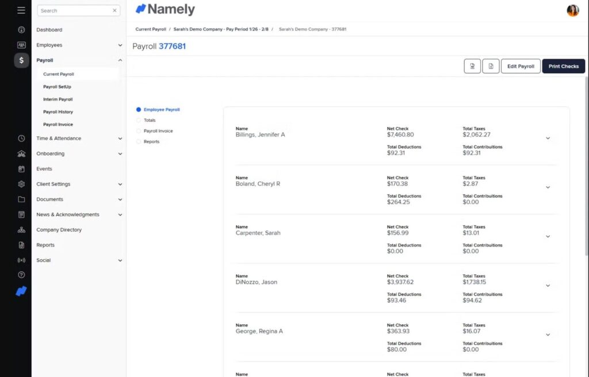The height and width of the screenshot is (377, 589).
Task: Select the Reports step radio
Action: pos(139,141)
